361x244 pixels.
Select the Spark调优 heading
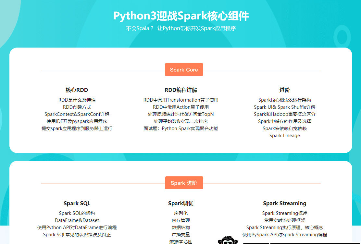[180, 203]
